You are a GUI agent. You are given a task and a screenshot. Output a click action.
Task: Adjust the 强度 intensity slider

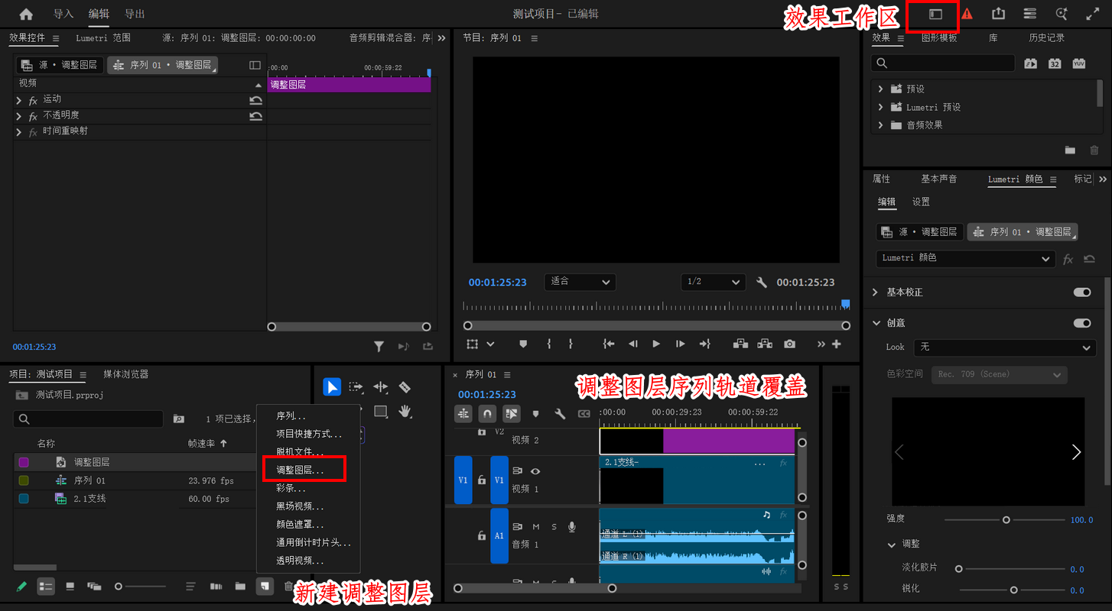(x=1006, y=519)
